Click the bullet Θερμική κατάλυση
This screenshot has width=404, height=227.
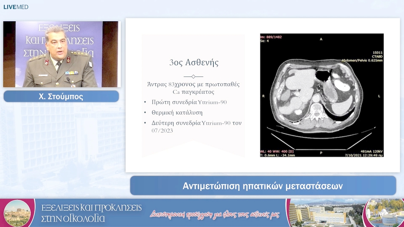(x=177, y=113)
